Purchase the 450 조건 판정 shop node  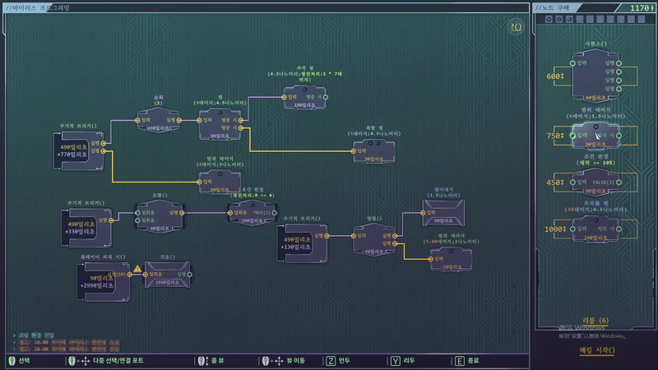[x=596, y=183]
